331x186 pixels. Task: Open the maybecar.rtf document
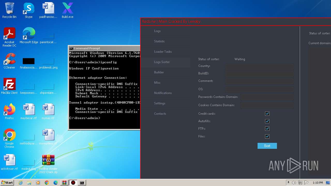coord(28,112)
